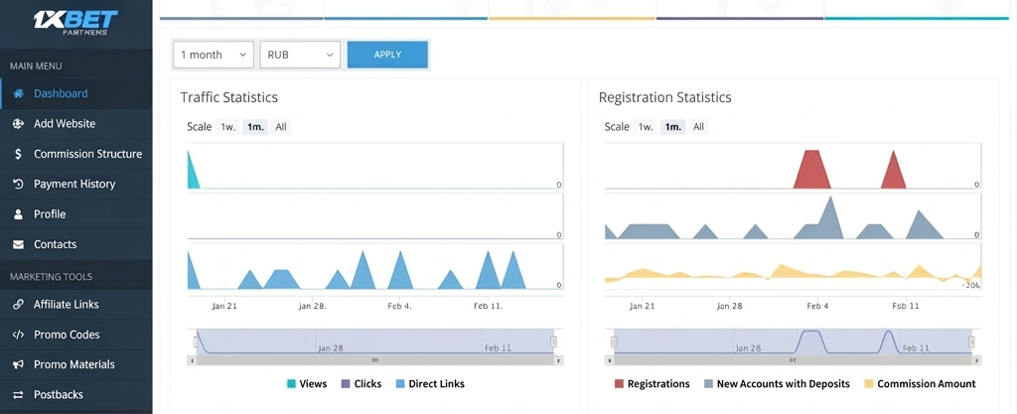This screenshot has width=1017, height=414.
Task: Click the Feb 4 label on Registration axis
Action: (x=818, y=306)
